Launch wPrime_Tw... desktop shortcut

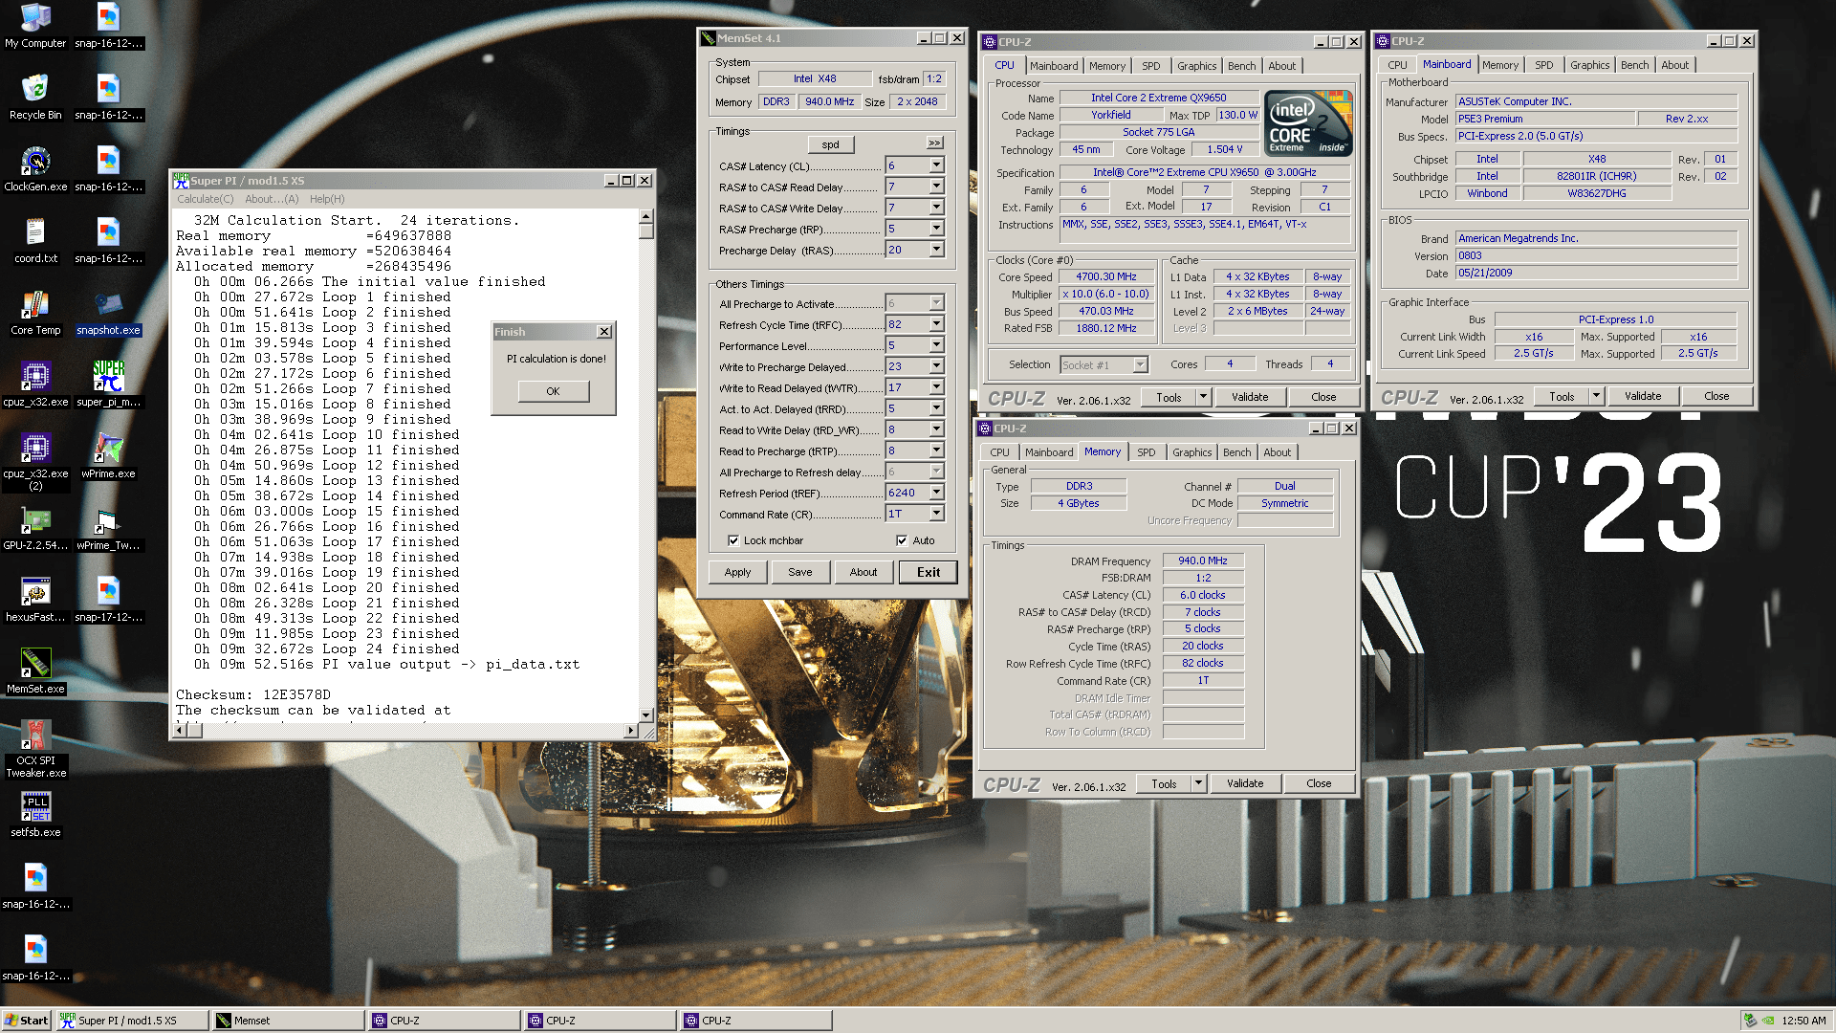click(108, 528)
